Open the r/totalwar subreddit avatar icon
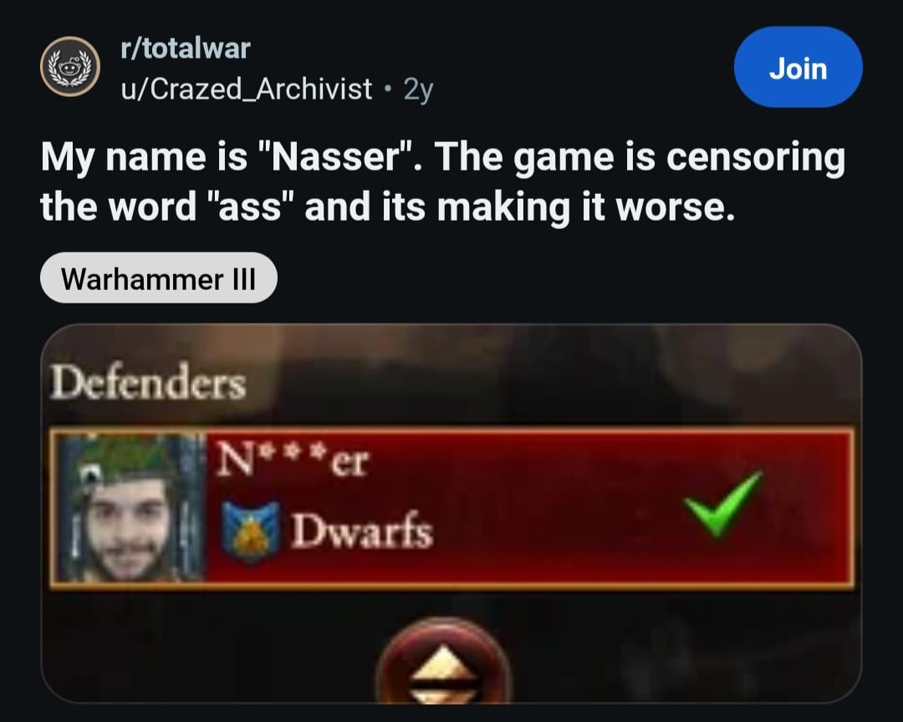The width and height of the screenshot is (903, 722). (x=69, y=66)
